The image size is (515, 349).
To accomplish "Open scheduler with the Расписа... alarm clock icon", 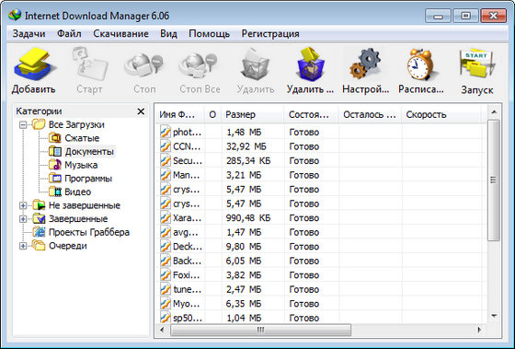I will pyautogui.click(x=421, y=64).
